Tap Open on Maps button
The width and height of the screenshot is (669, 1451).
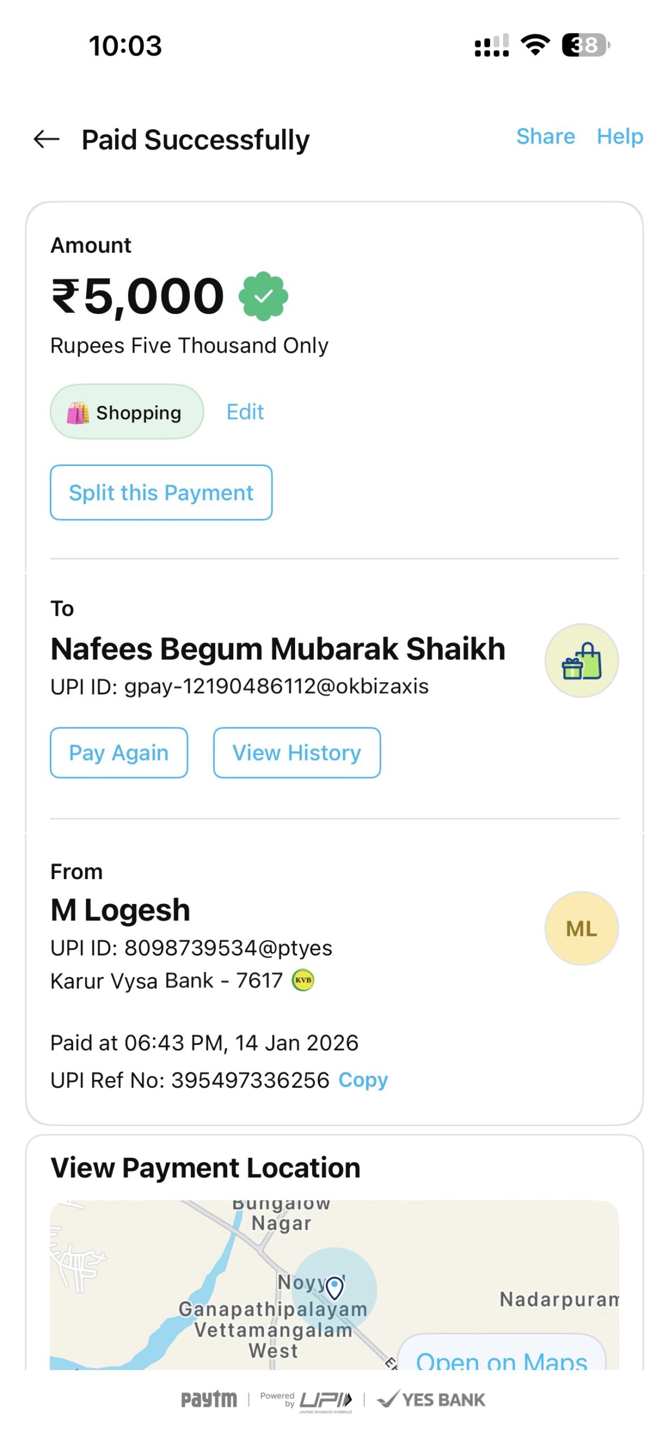pos(501,1357)
